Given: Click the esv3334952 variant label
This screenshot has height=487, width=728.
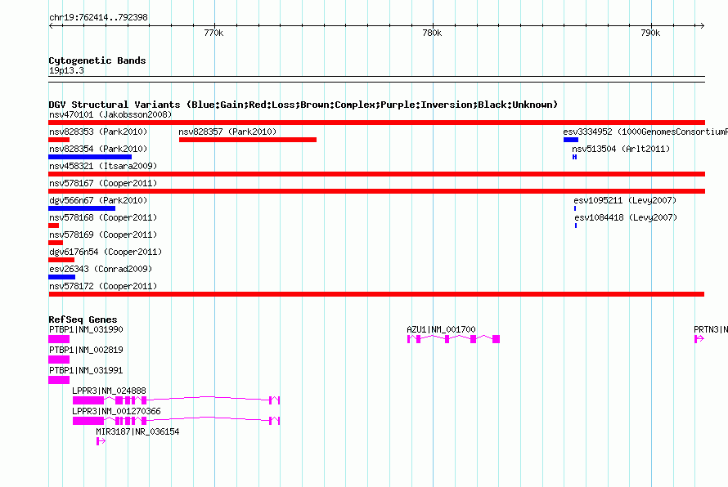Looking at the screenshot, I should (x=645, y=132).
